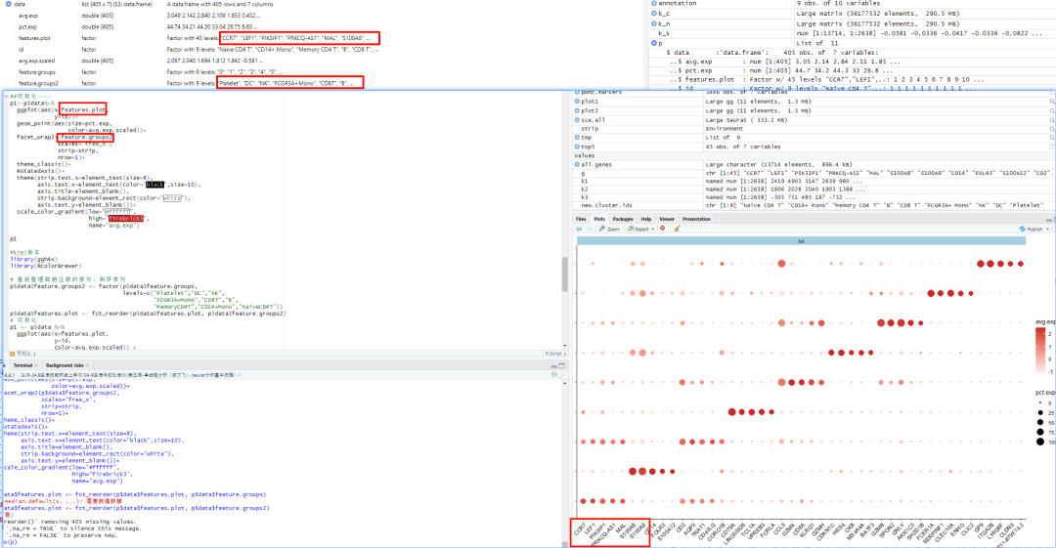1056x548 pixels.
Task: Expand the all.genes value
Action: pyautogui.click(x=577, y=164)
